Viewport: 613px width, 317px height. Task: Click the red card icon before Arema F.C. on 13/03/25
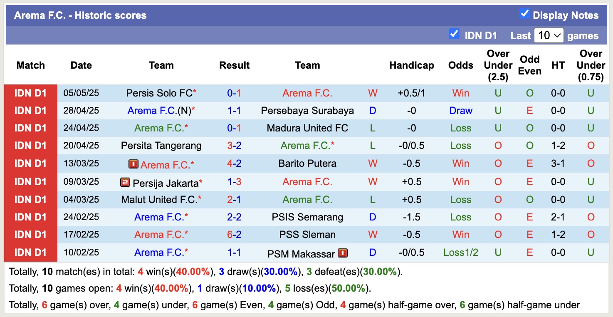133,163
